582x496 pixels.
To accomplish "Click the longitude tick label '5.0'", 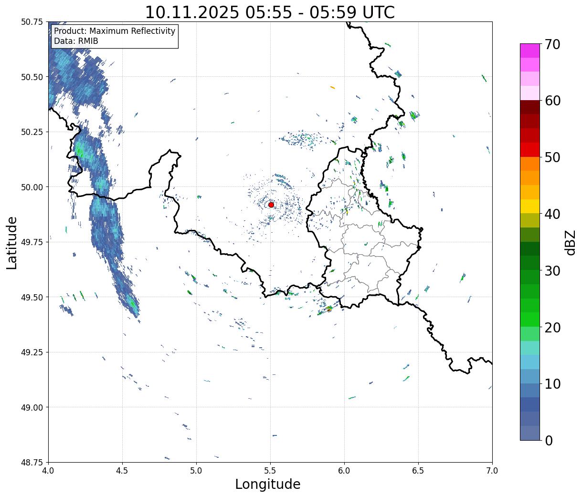I will coord(196,471).
